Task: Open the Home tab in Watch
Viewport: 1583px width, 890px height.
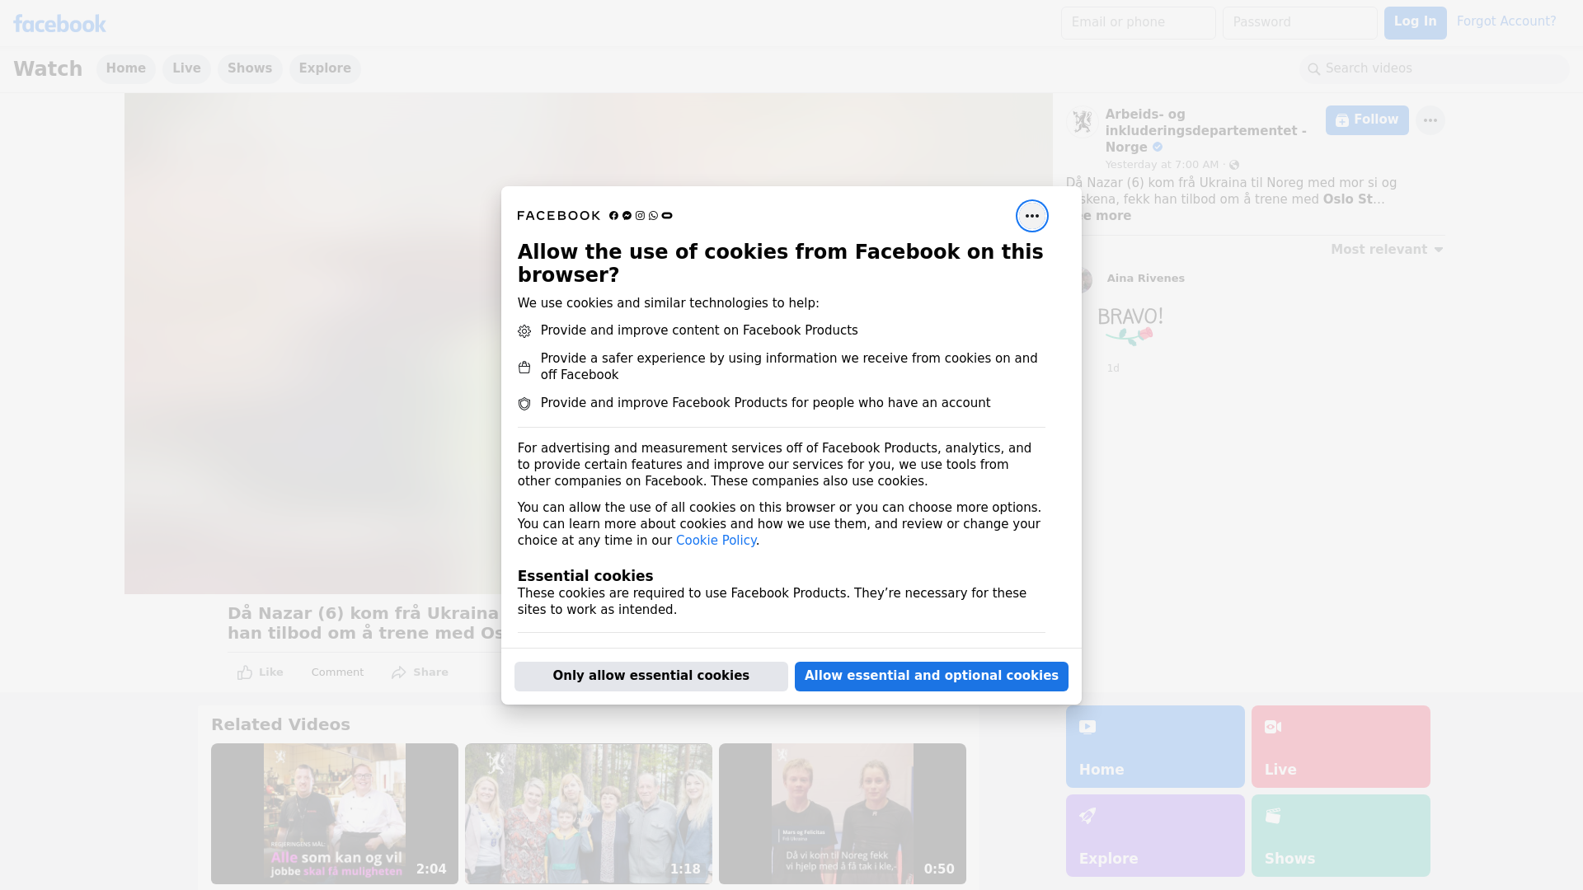Action: (x=126, y=69)
